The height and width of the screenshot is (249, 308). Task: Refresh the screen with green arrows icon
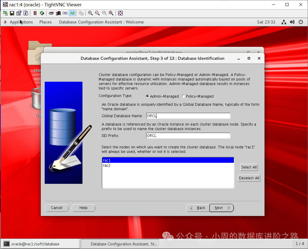click(42, 13)
